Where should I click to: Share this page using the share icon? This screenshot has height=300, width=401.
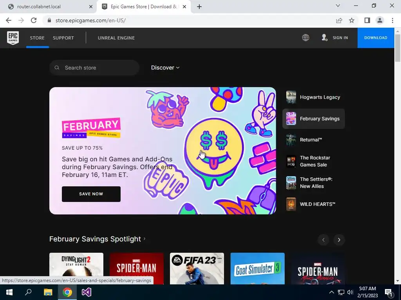[x=339, y=20]
